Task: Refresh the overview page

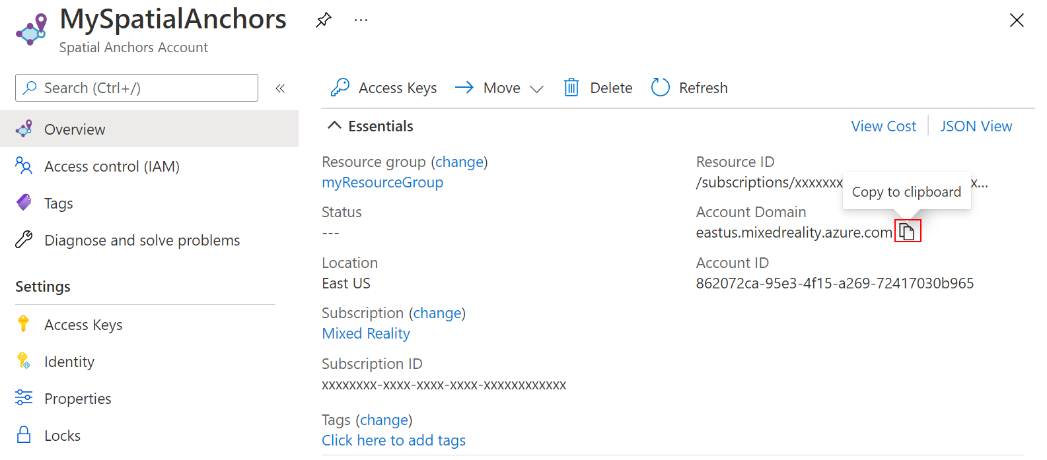Action: (689, 87)
